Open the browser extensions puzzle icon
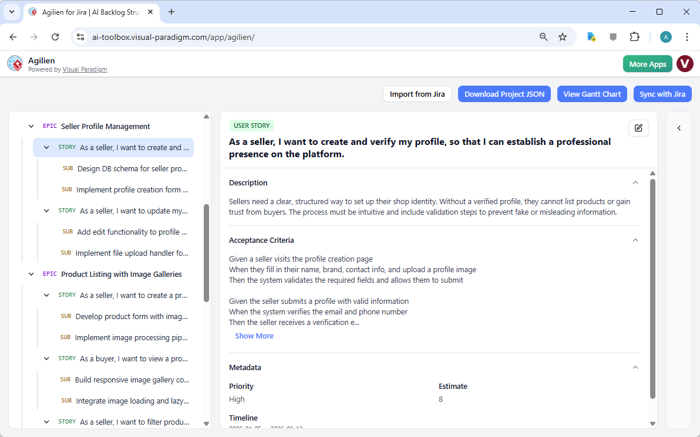The width and height of the screenshot is (700, 437). [635, 36]
